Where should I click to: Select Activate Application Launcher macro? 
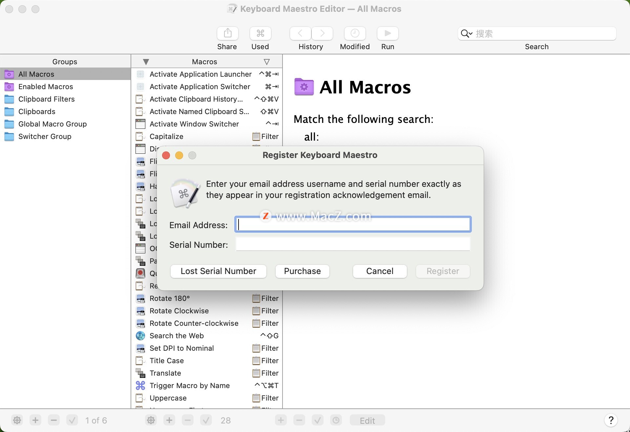click(x=207, y=74)
